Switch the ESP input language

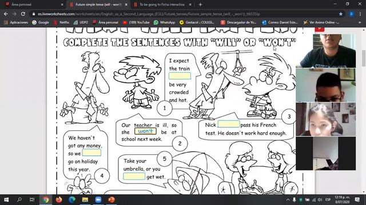[x=328, y=200]
